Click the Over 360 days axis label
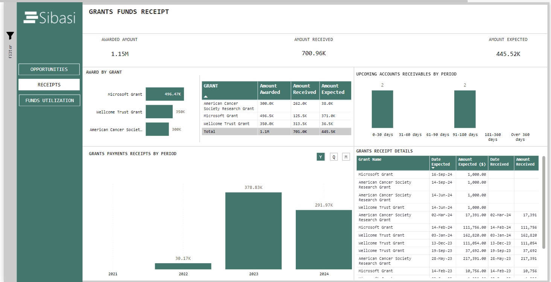 click(x=520, y=137)
